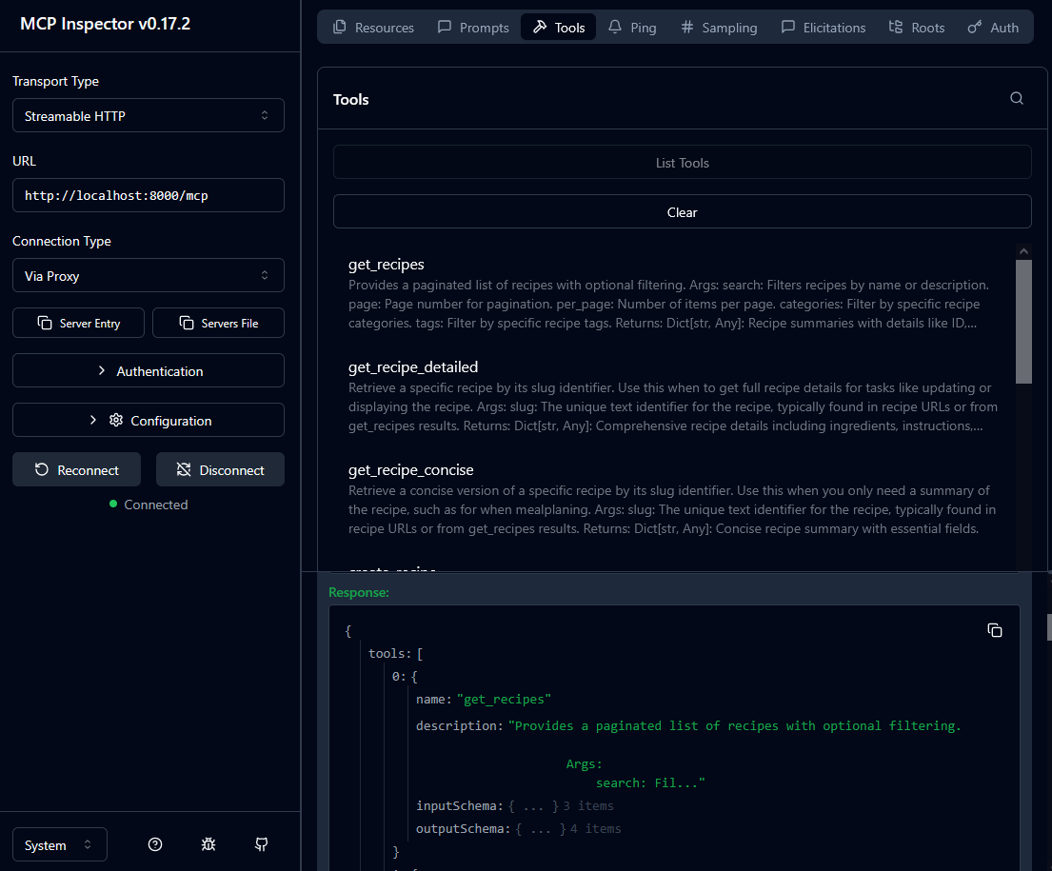Viewport: 1052px width, 871px height.
Task: Click the URL input field
Action: tap(149, 195)
